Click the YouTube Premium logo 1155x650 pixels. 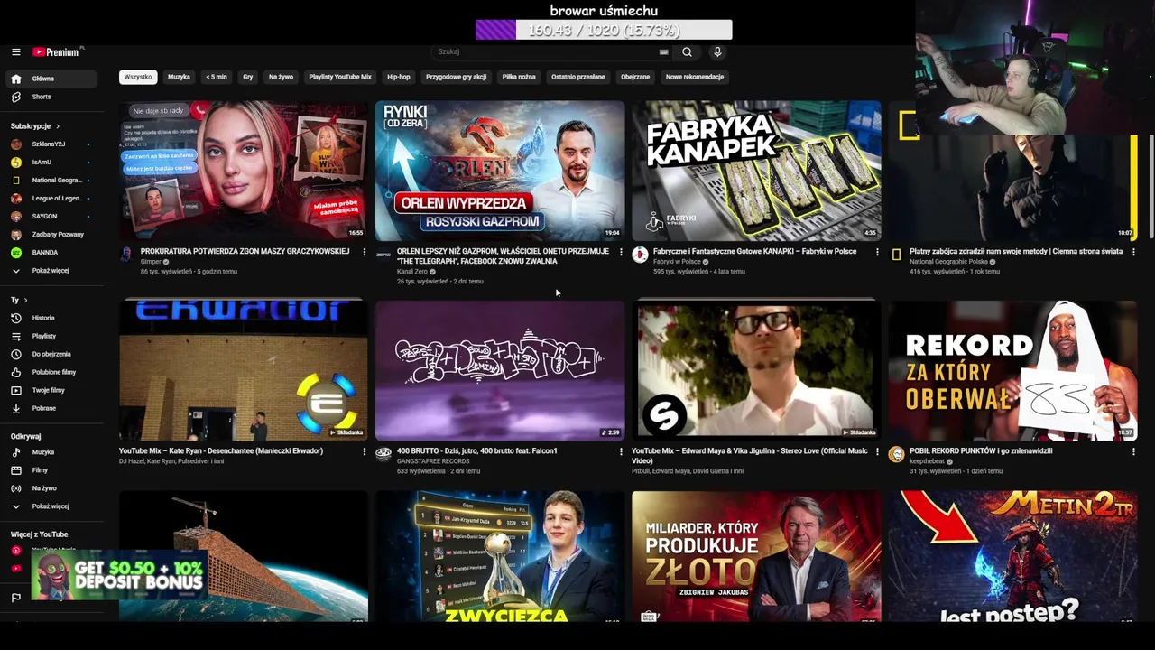pos(58,52)
